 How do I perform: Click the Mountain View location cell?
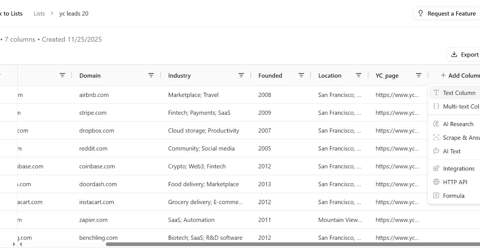[340, 220]
